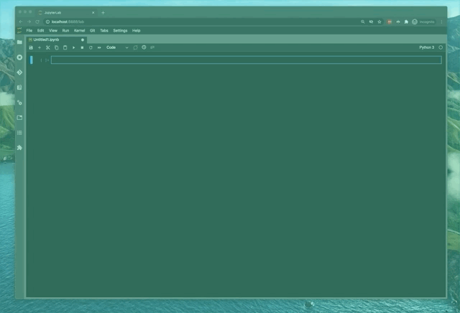The height and width of the screenshot is (313, 460).
Task: Close the Untitled1.ipynb tab via unsaved dot
Action: [x=83, y=40]
